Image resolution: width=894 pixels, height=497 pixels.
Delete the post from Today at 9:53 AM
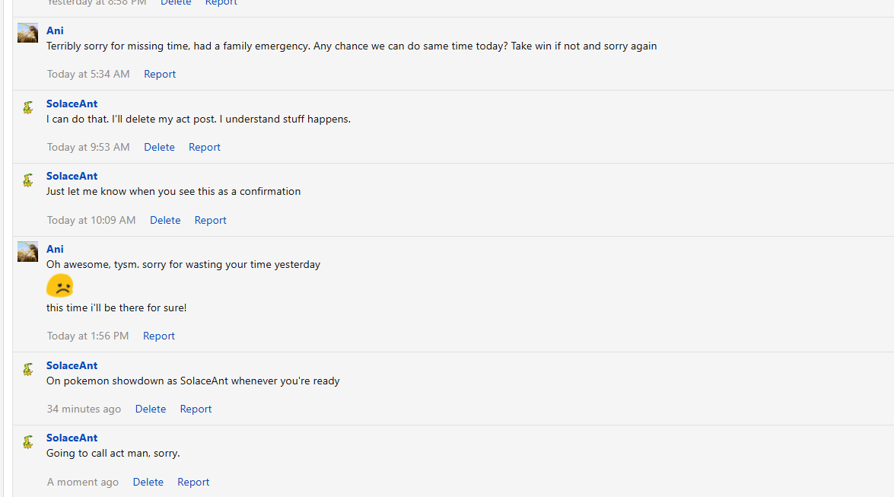(159, 147)
